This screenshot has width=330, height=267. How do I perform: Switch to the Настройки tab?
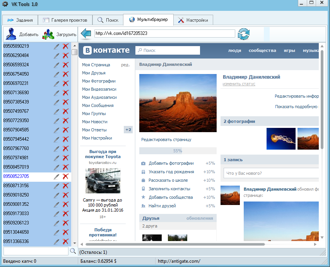(193, 20)
